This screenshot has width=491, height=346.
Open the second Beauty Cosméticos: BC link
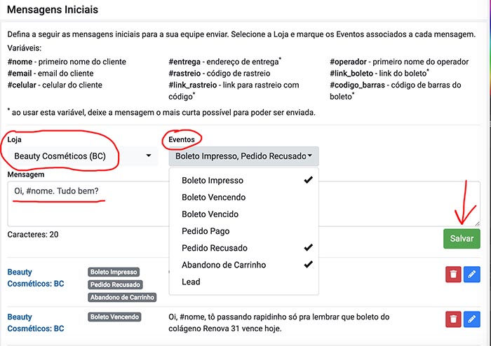(36, 323)
